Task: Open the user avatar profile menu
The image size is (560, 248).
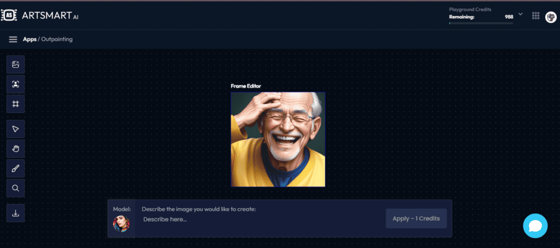Action: (551, 17)
